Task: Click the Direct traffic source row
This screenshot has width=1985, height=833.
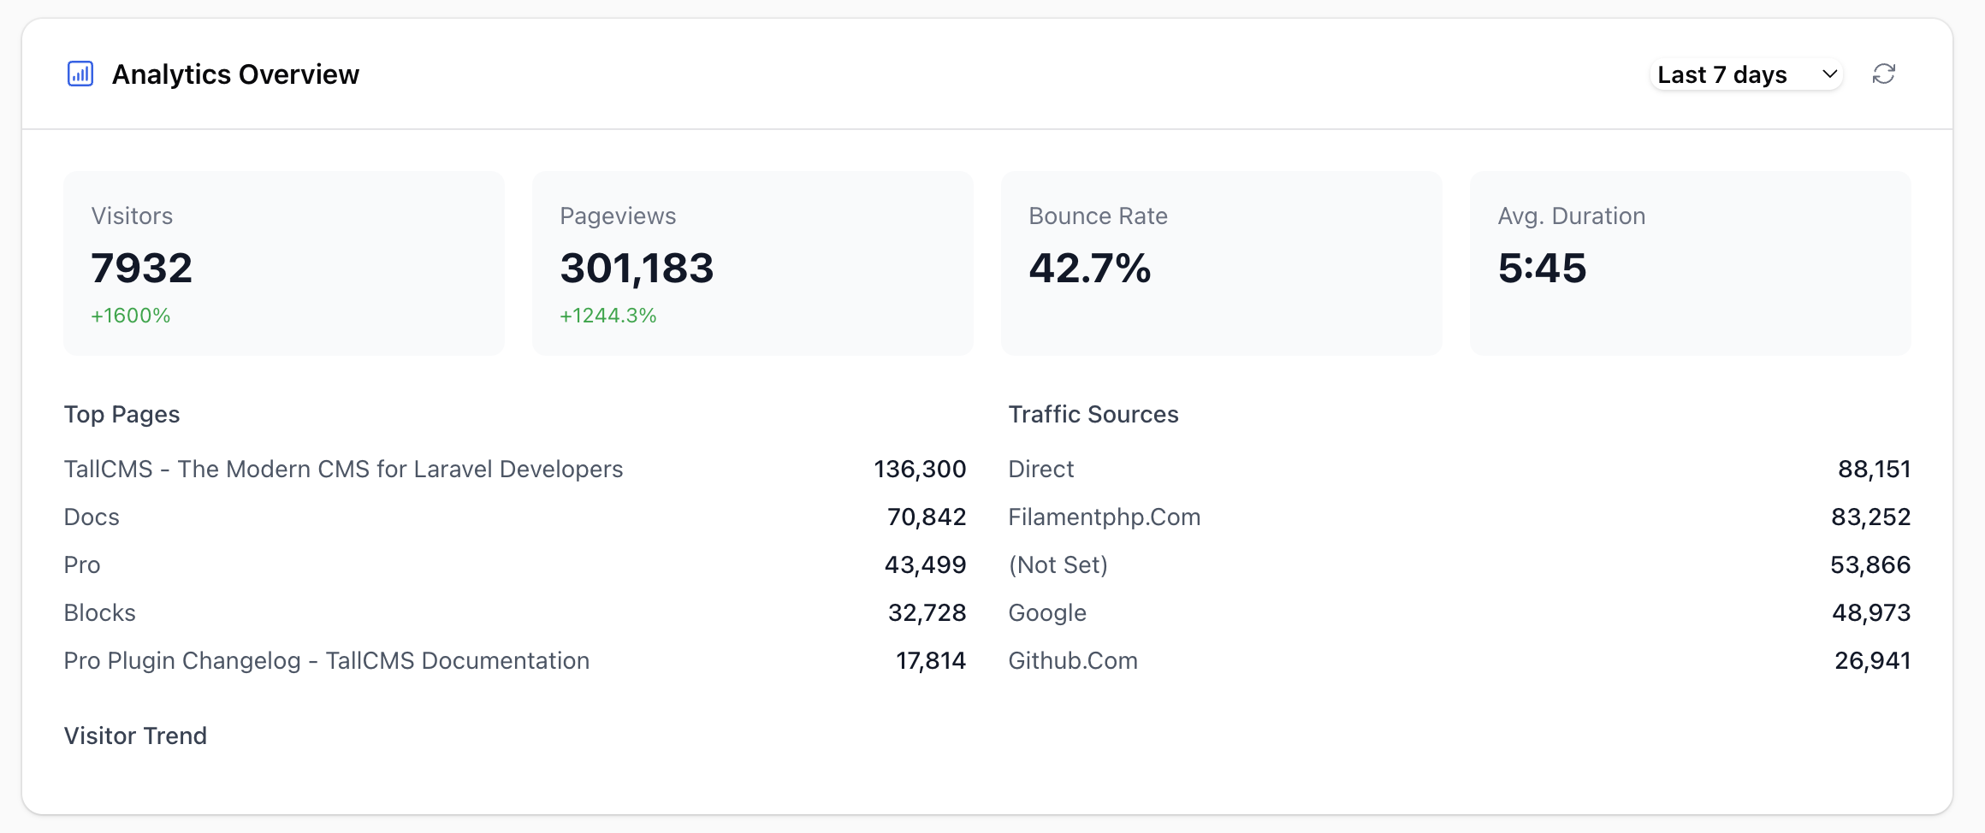Action: click(x=1460, y=469)
